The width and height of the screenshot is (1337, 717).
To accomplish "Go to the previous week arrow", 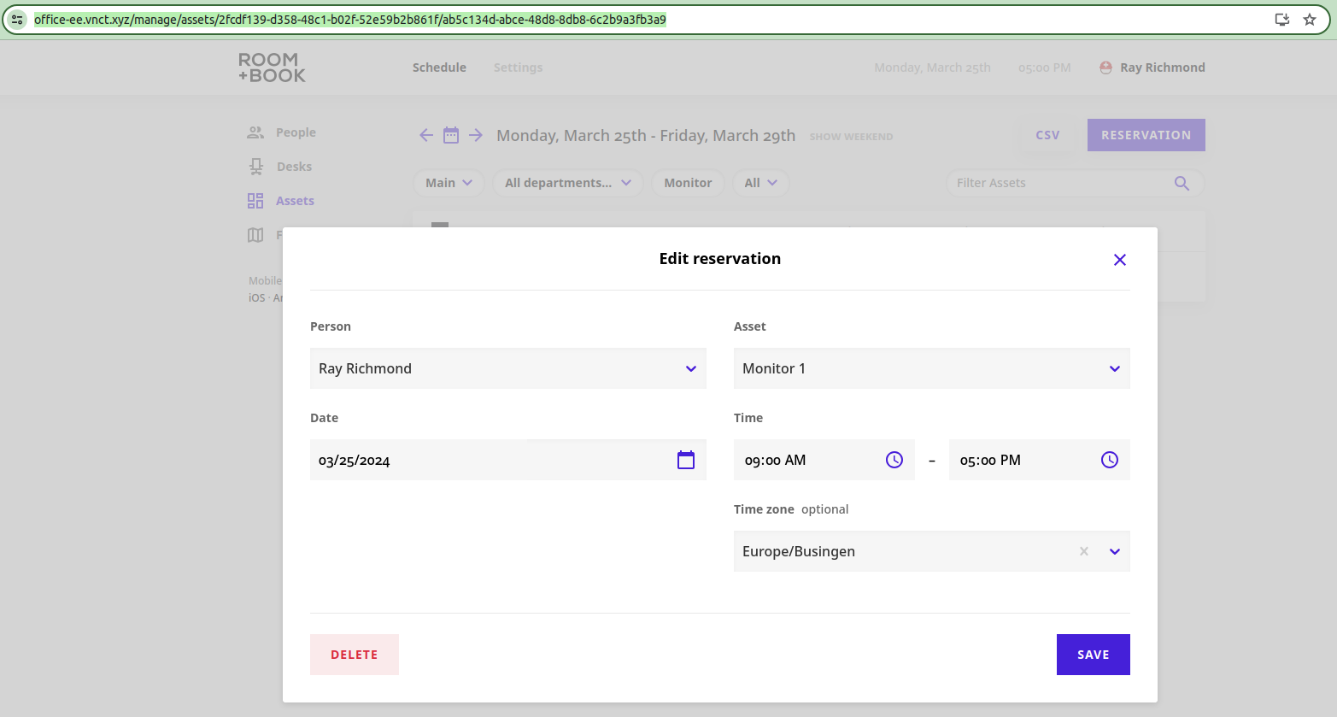I will [426, 135].
